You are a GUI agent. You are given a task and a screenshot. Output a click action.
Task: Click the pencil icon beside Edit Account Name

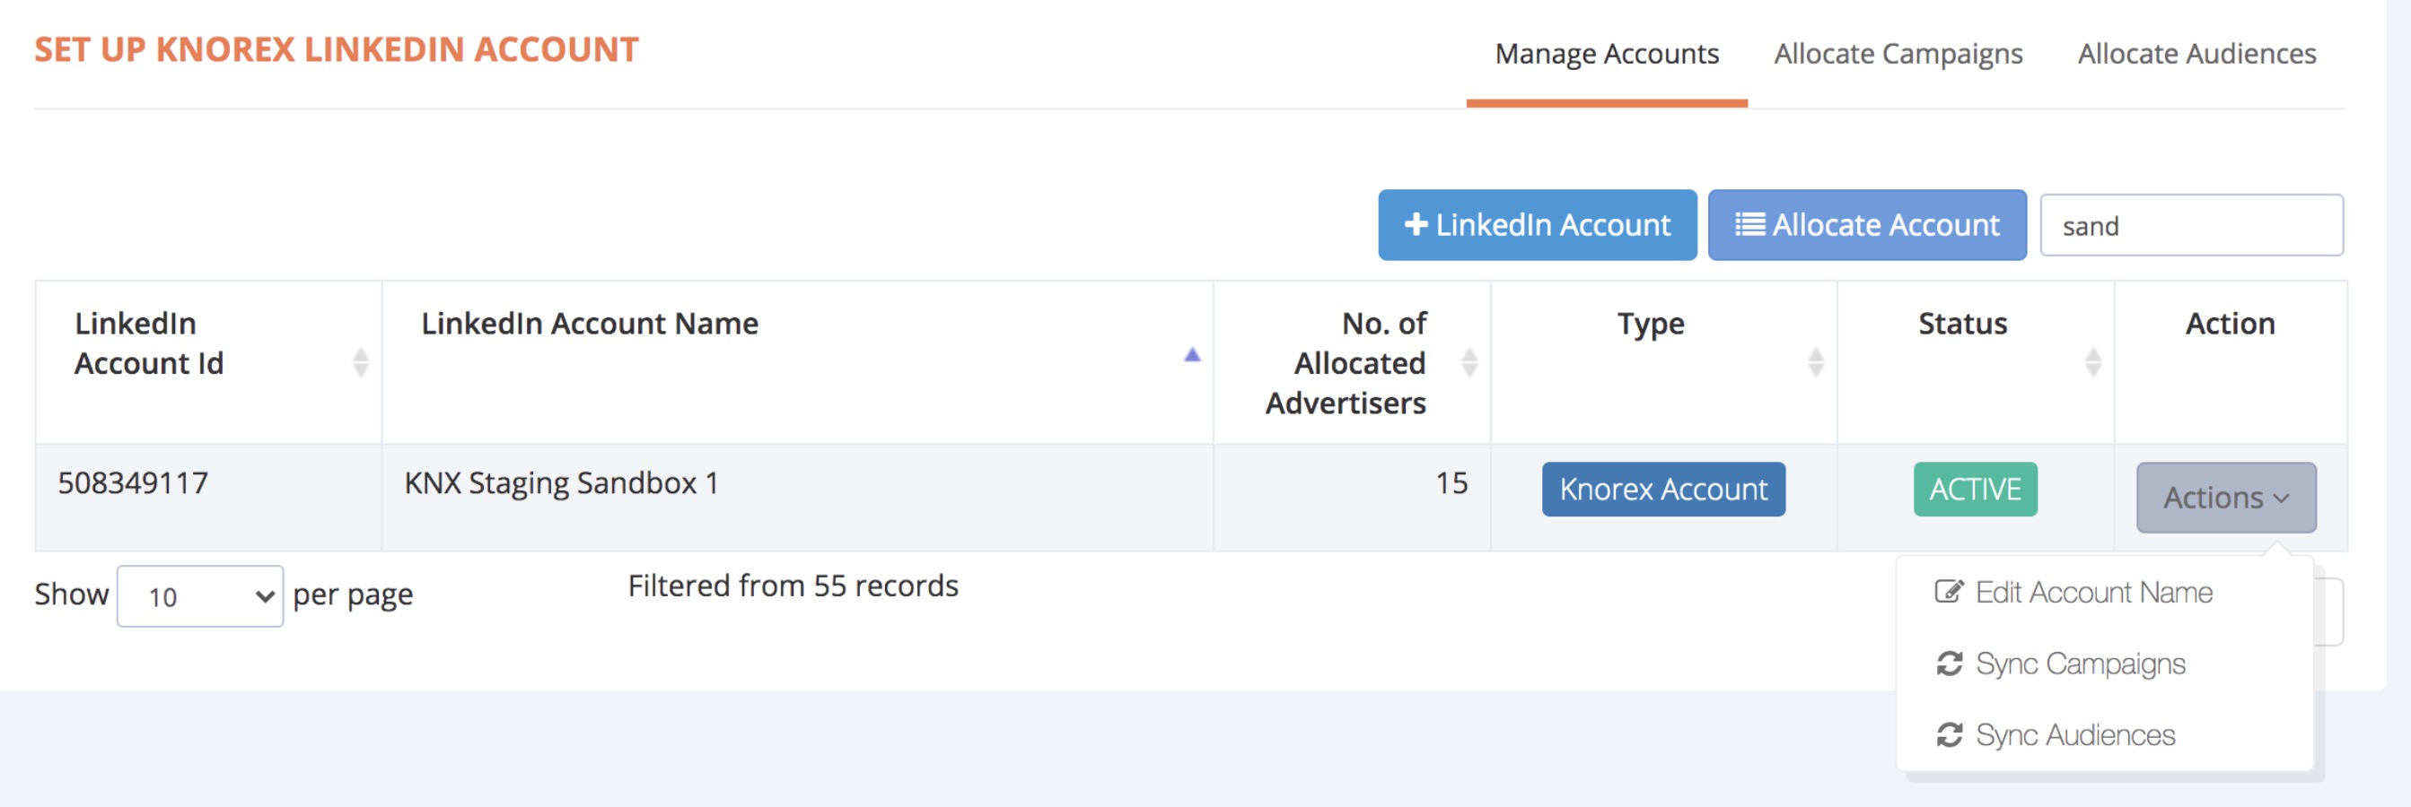pyautogui.click(x=1948, y=592)
